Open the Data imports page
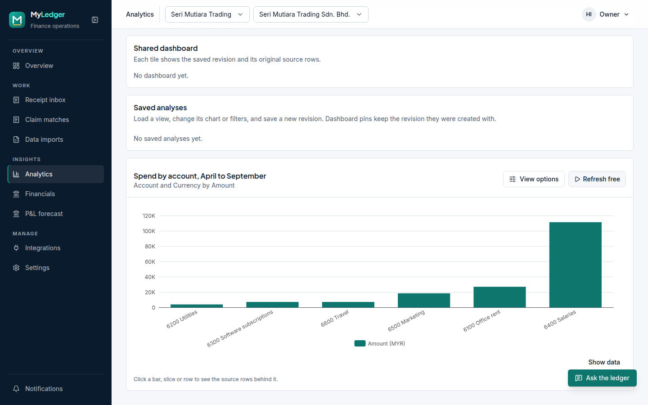The height and width of the screenshot is (405, 648). (x=56, y=139)
